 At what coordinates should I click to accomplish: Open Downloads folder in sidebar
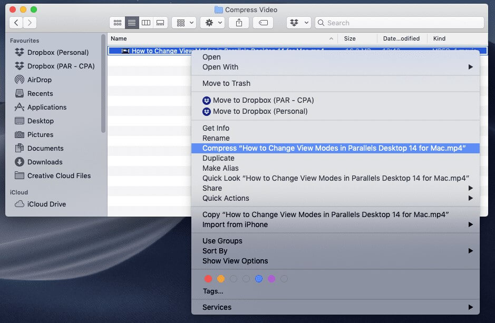coord(44,162)
